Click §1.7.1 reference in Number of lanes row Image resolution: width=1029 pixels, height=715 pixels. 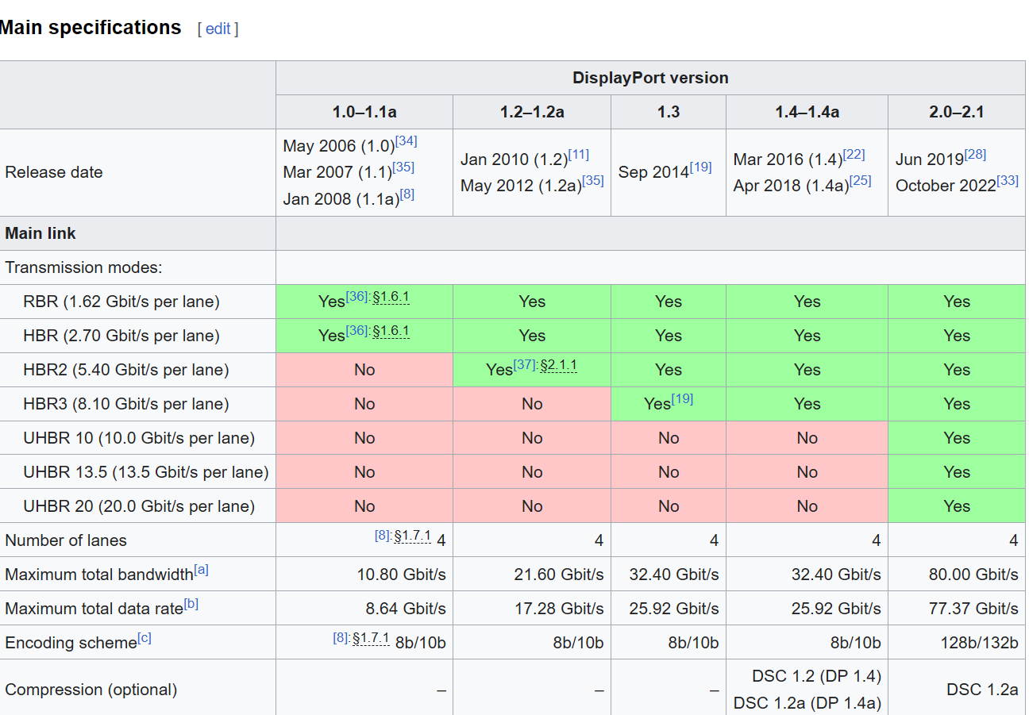(x=412, y=536)
